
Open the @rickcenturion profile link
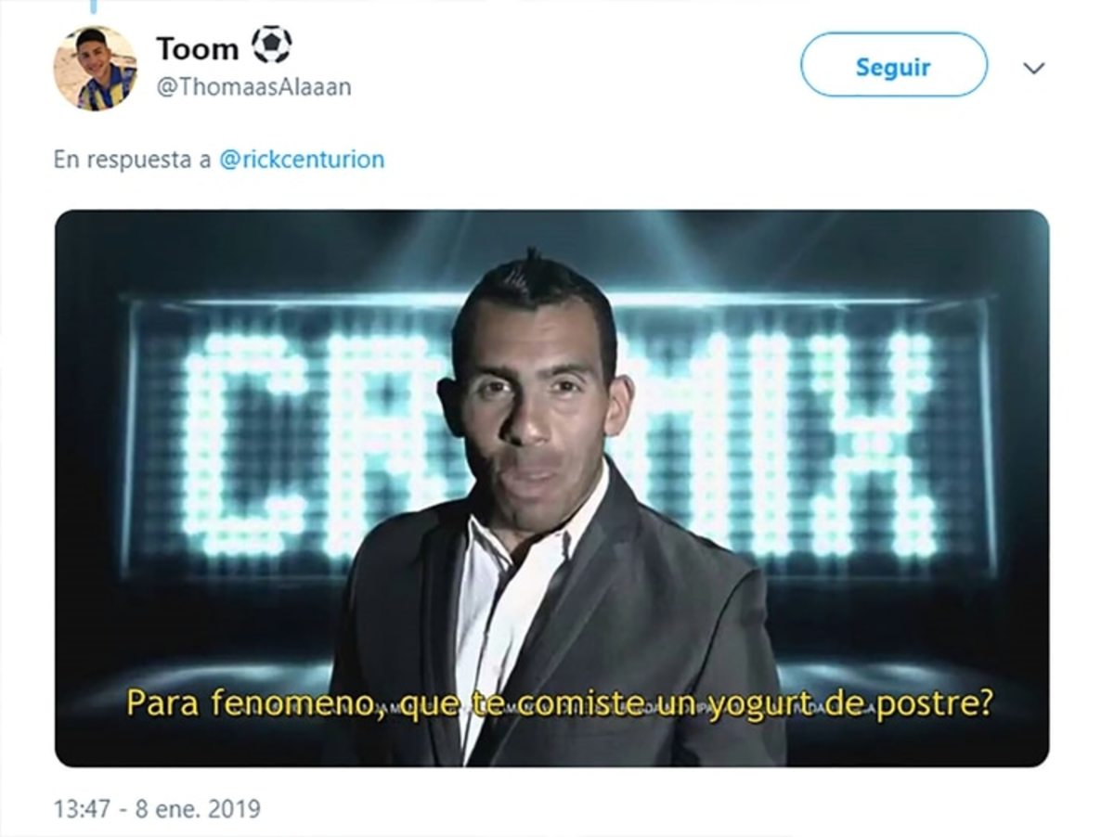[302, 160]
